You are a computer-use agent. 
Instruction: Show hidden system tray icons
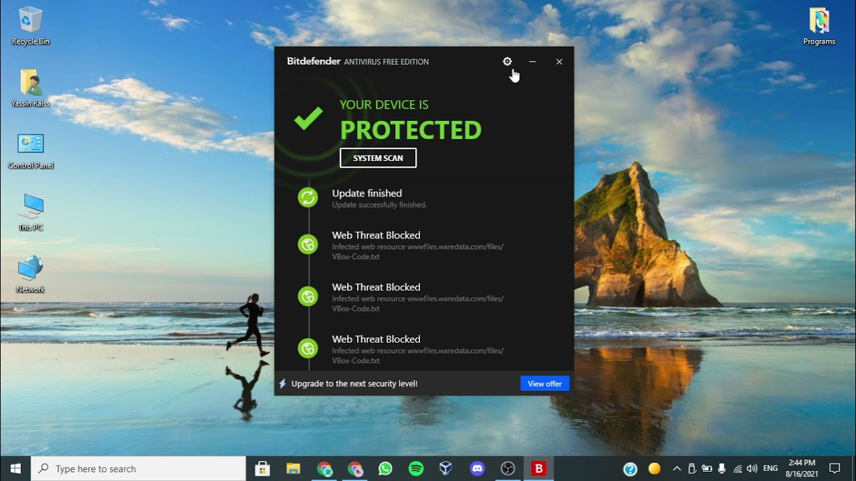677,469
